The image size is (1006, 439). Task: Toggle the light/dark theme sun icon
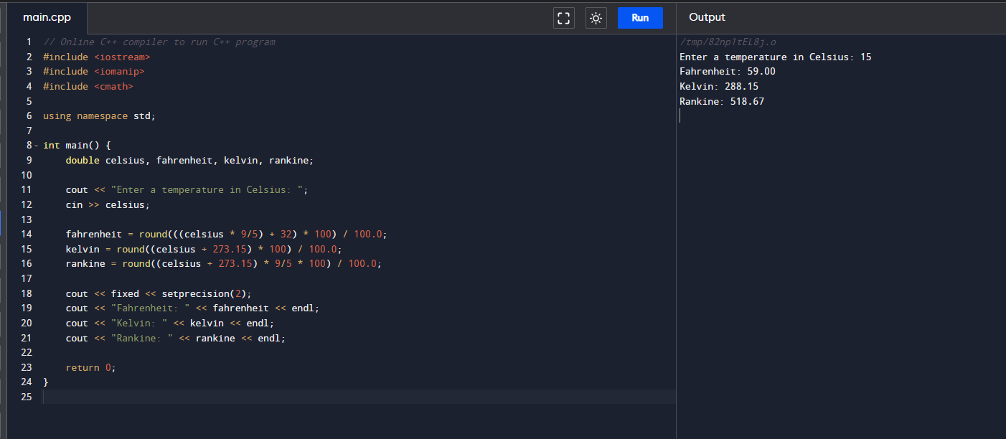[x=596, y=18]
